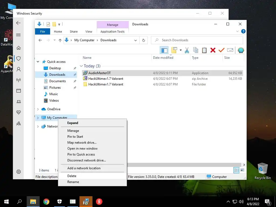Image resolution: width=276 pixels, height=207 pixels.
Task: Click the Search Downloads field
Action: 197,40
